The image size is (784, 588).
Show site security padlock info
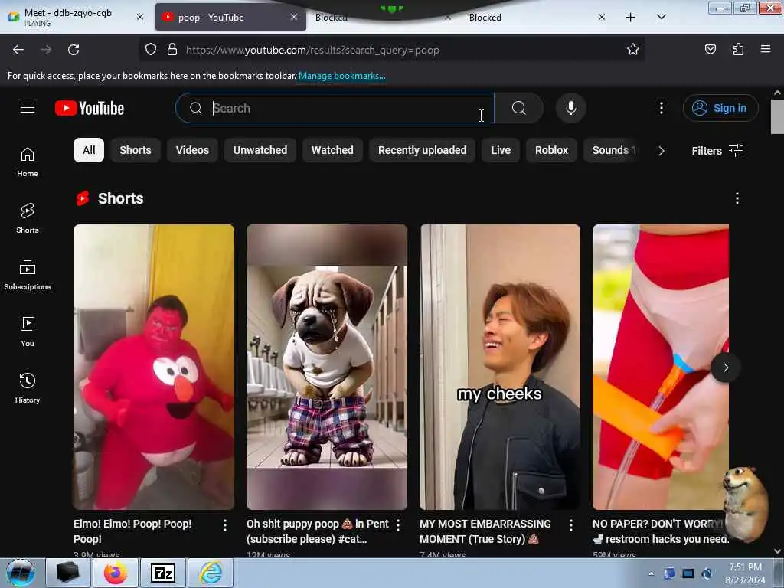[172, 50]
